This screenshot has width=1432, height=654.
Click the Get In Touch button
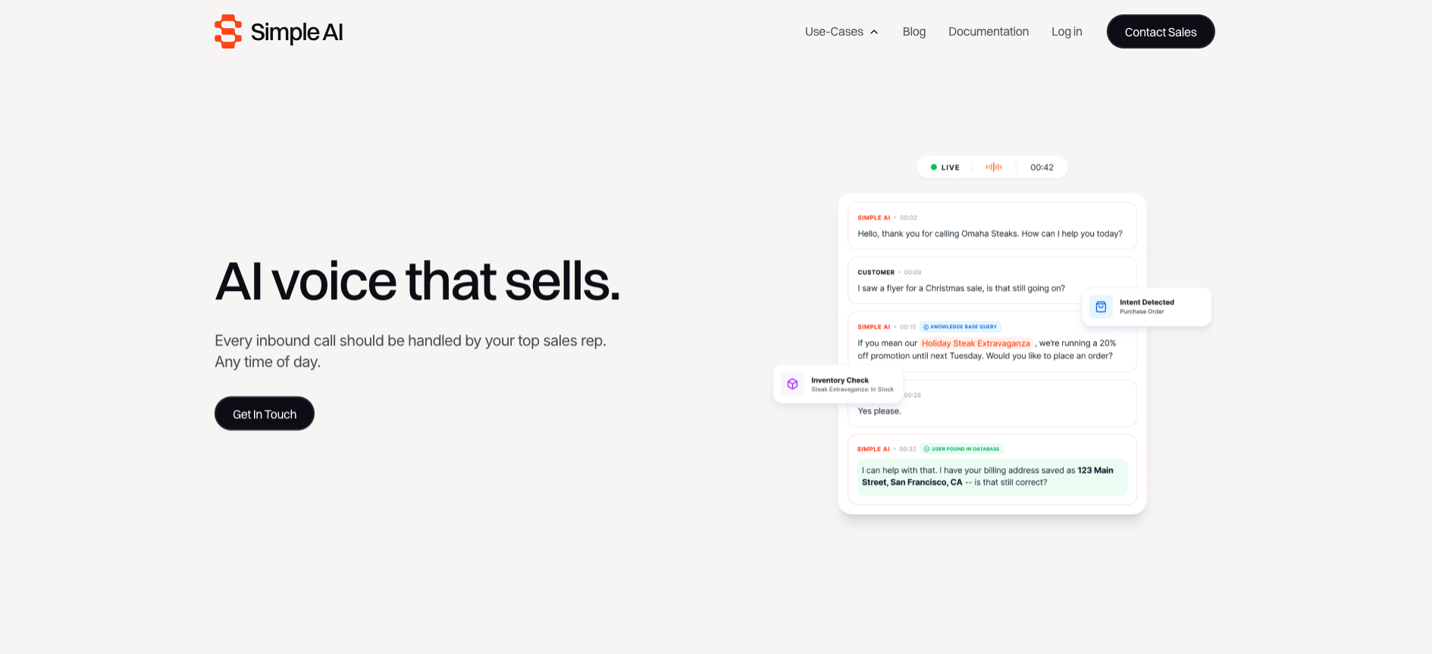click(264, 414)
